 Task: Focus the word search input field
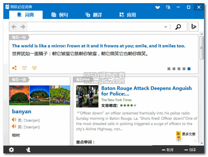95,27
